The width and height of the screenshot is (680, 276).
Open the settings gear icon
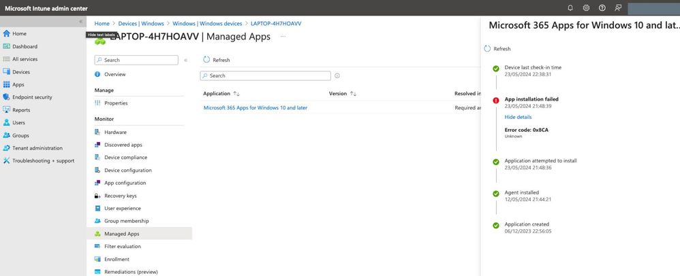[586, 7]
